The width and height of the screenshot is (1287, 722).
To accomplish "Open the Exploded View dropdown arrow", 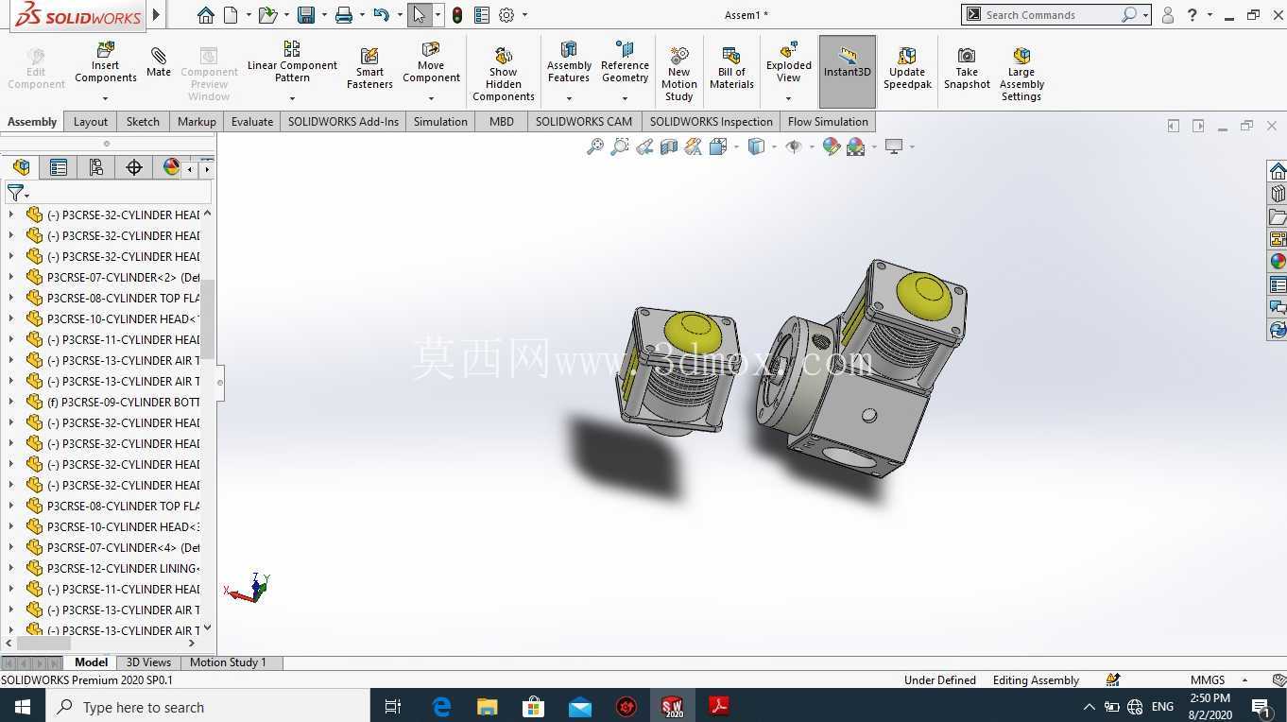I will tap(788, 98).
